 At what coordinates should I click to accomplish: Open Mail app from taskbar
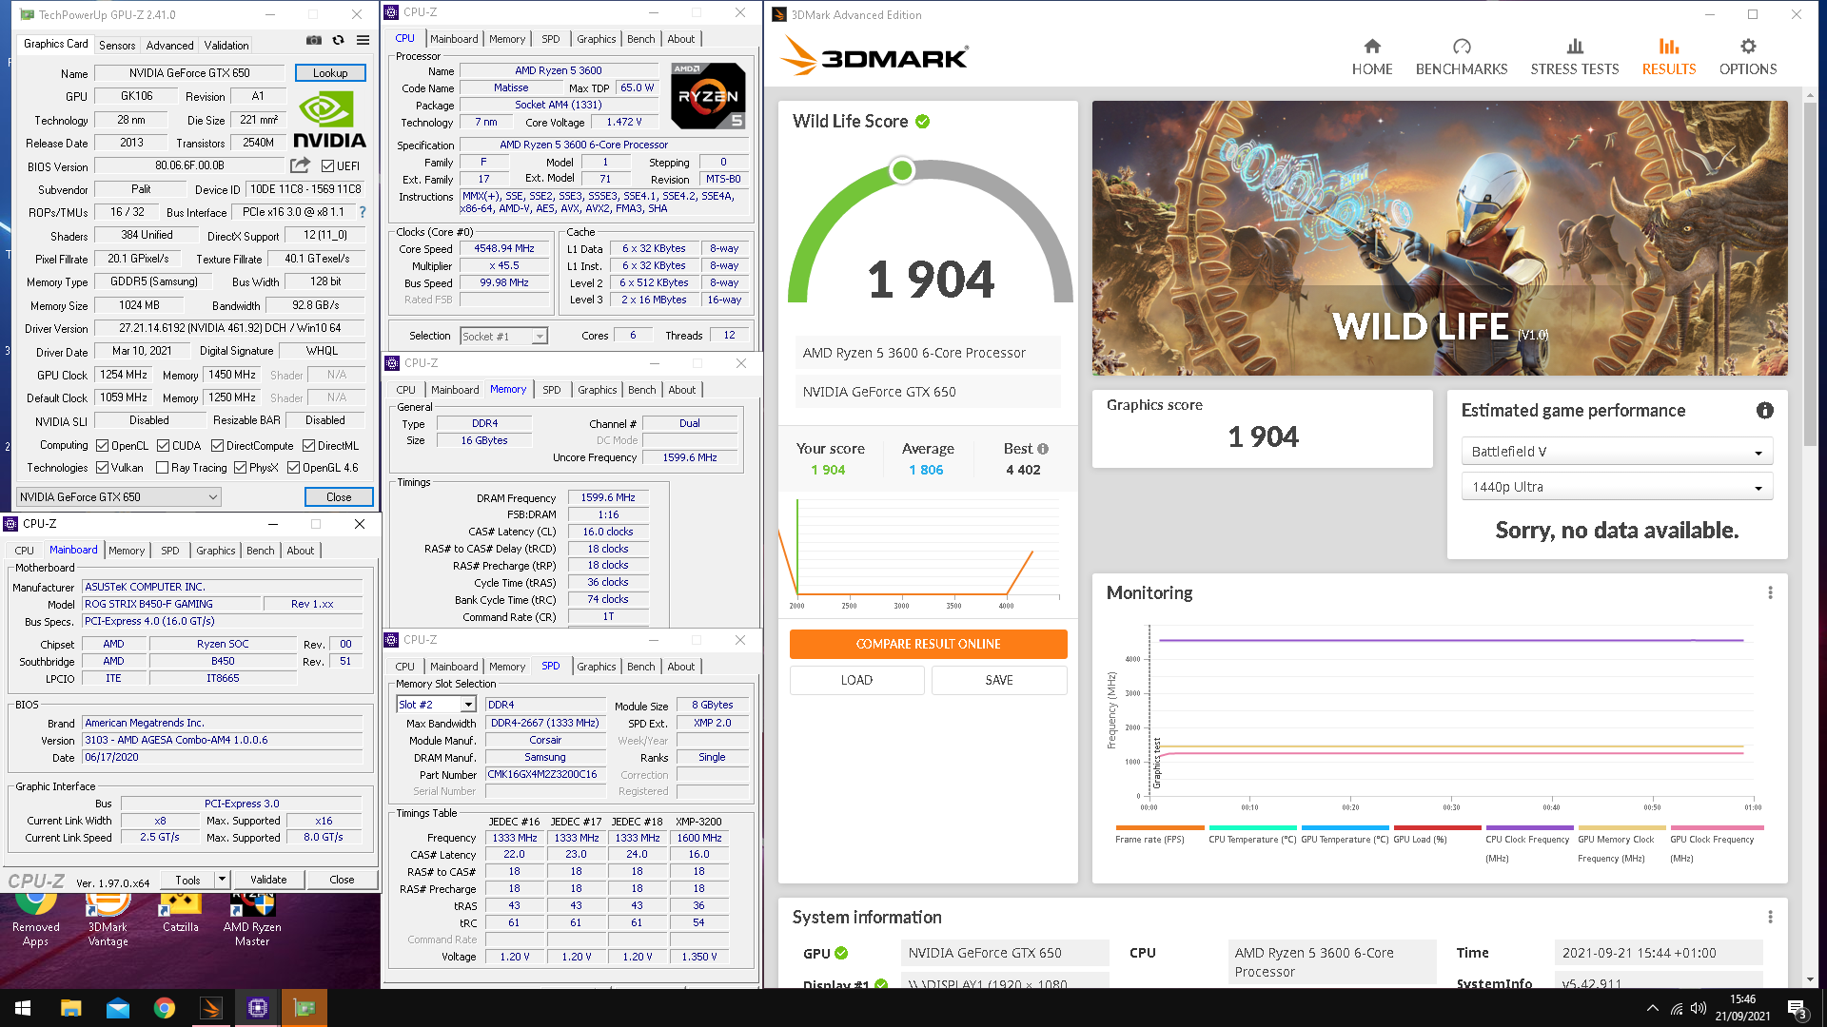click(x=117, y=1008)
